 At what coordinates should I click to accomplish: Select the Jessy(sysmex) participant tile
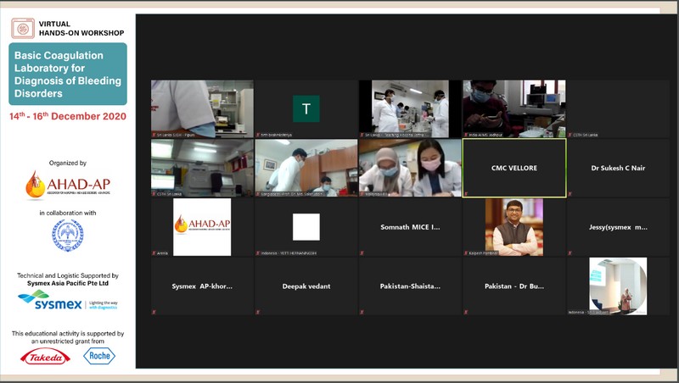(x=617, y=227)
